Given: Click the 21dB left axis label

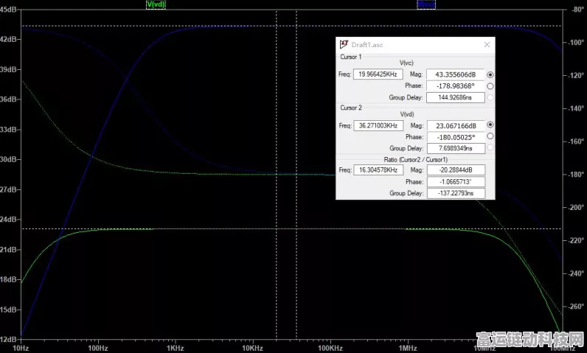Looking at the screenshot, I should 8,249.
